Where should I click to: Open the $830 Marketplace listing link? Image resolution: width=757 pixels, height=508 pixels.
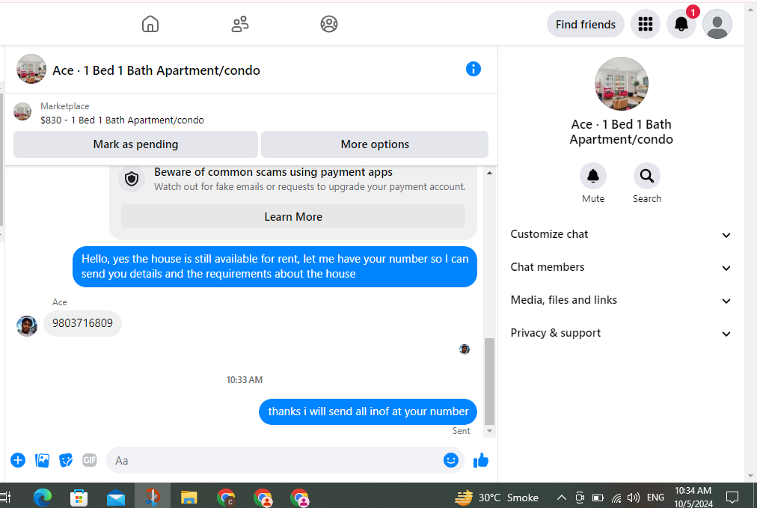(x=122, y=120)
